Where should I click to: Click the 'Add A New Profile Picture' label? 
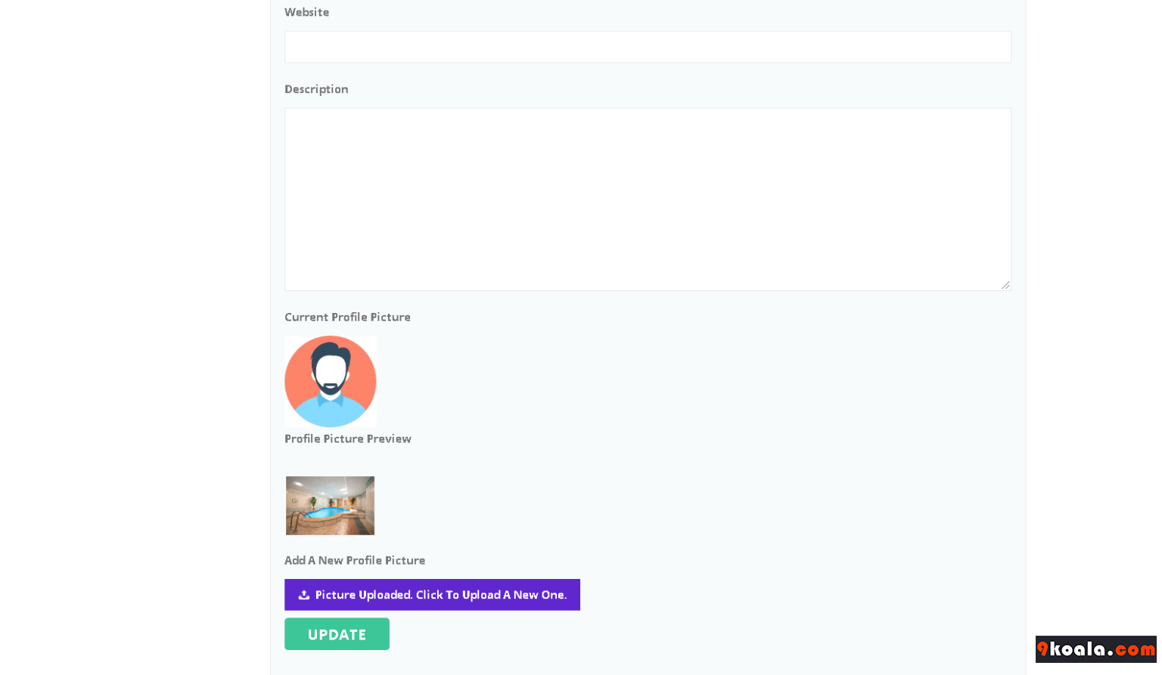[x=354, y=561]
